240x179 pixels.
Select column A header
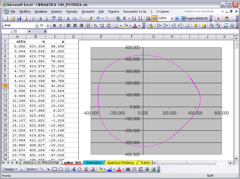point(17,37)
